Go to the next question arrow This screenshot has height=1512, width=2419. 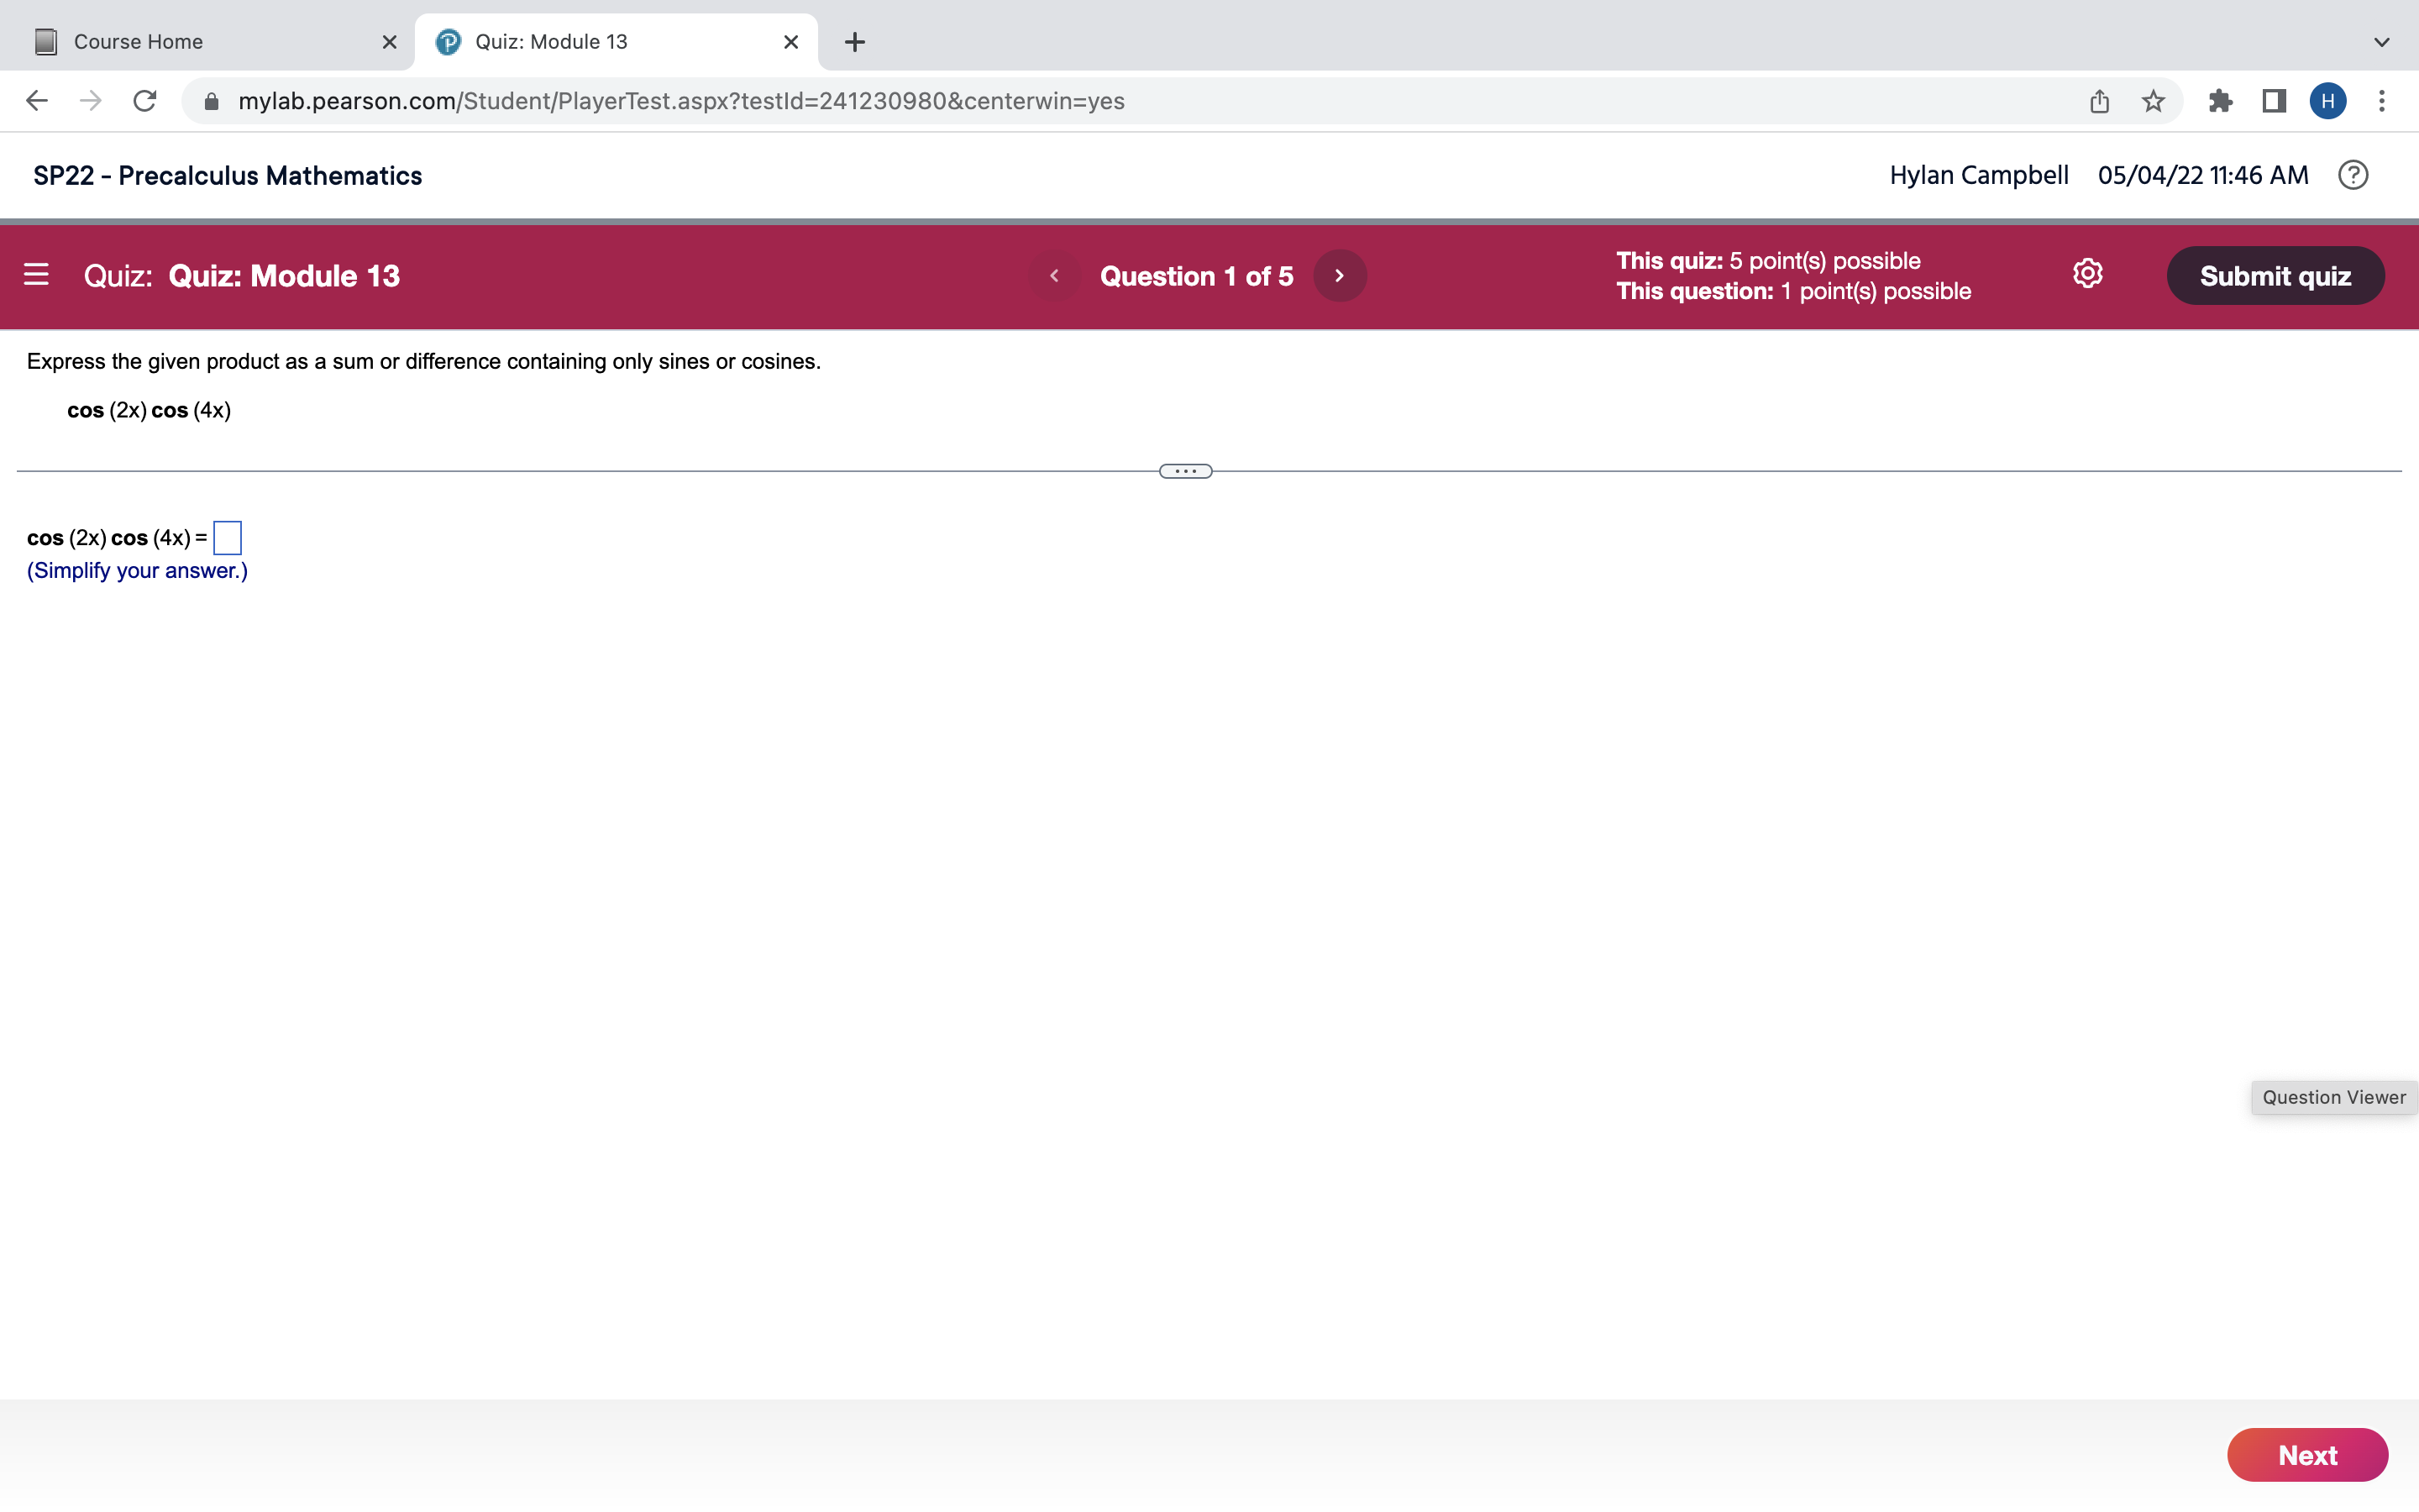1340,276
